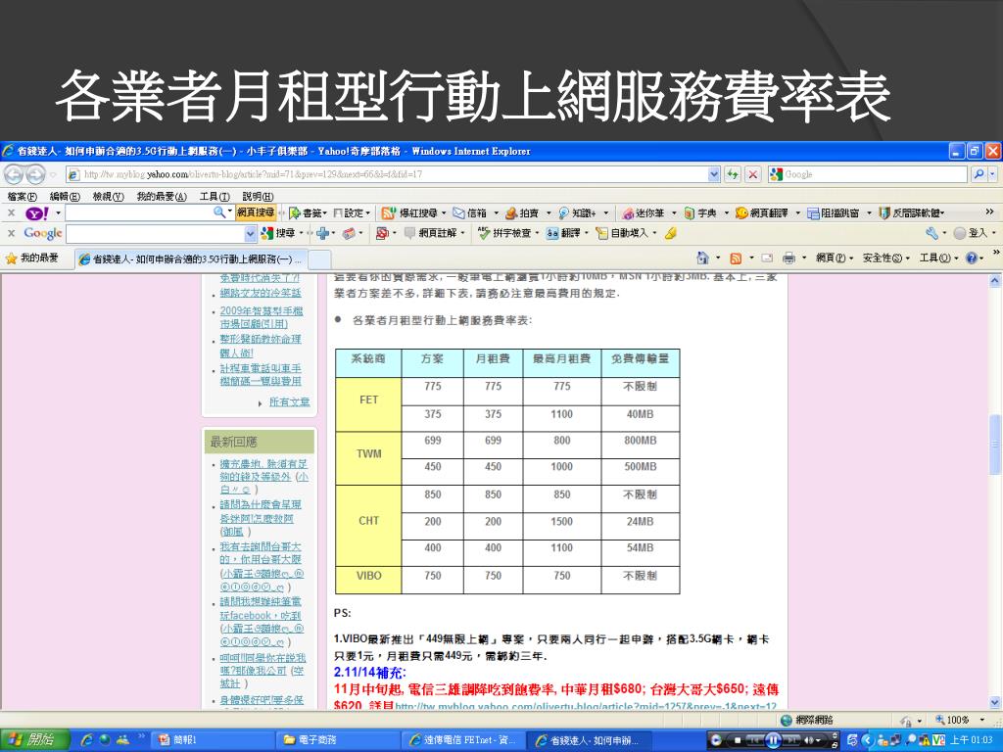Open a new blank tab
The height and width of the screenshot is (752, 1003).
tap(320, 258)
